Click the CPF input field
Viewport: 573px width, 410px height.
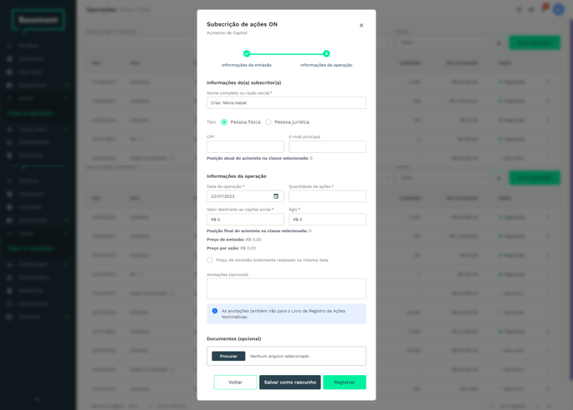point(245,146)
